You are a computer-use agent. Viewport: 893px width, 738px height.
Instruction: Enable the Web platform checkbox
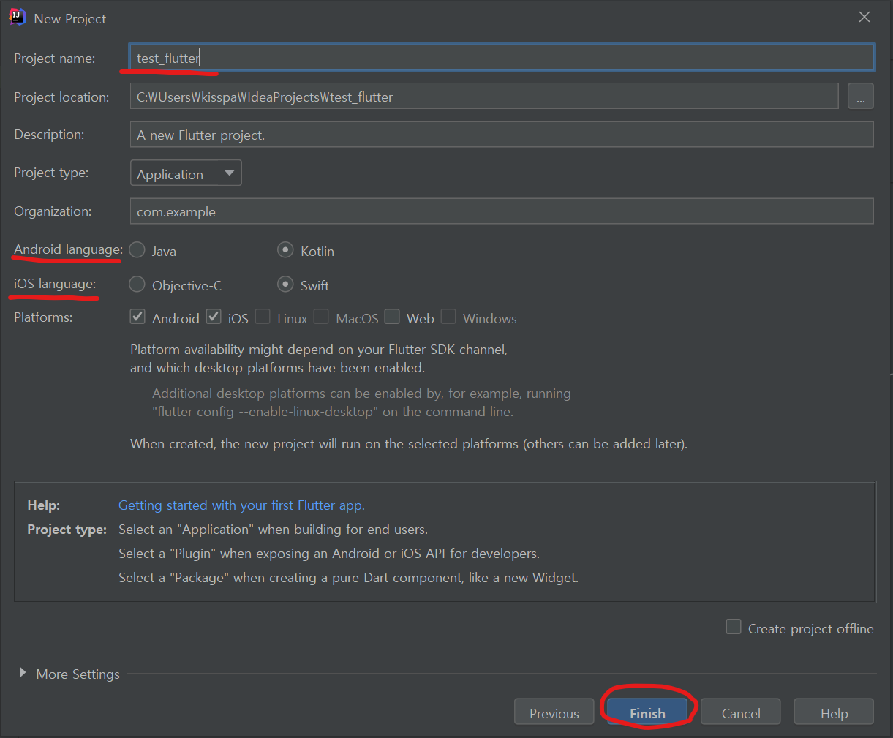(392, 317)
